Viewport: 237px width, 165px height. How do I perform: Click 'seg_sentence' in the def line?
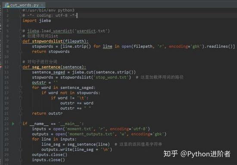pos(46,67)
